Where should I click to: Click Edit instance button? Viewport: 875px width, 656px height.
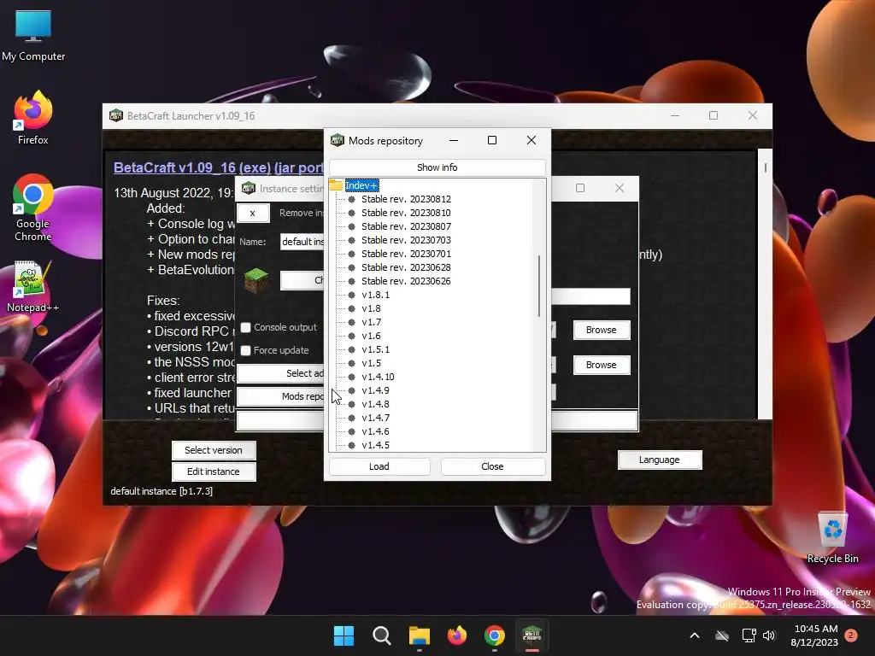pyautogui.click(x=214, y=471)
